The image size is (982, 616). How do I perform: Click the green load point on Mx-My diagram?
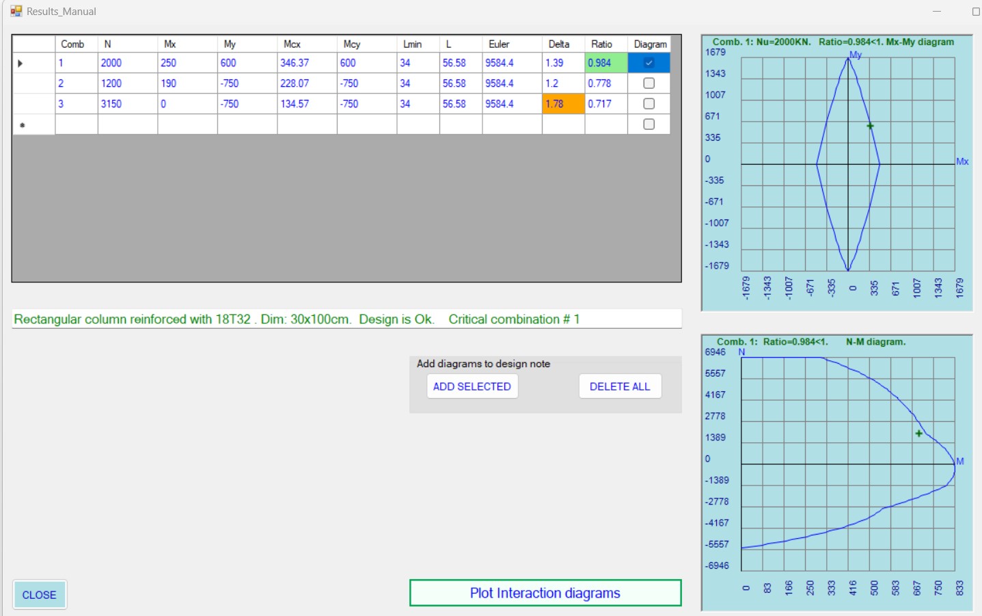point(870,126)
